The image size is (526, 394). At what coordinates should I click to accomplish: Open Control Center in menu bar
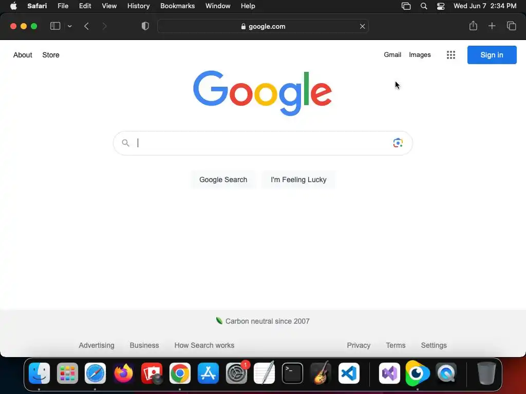[x=440, y=6]
